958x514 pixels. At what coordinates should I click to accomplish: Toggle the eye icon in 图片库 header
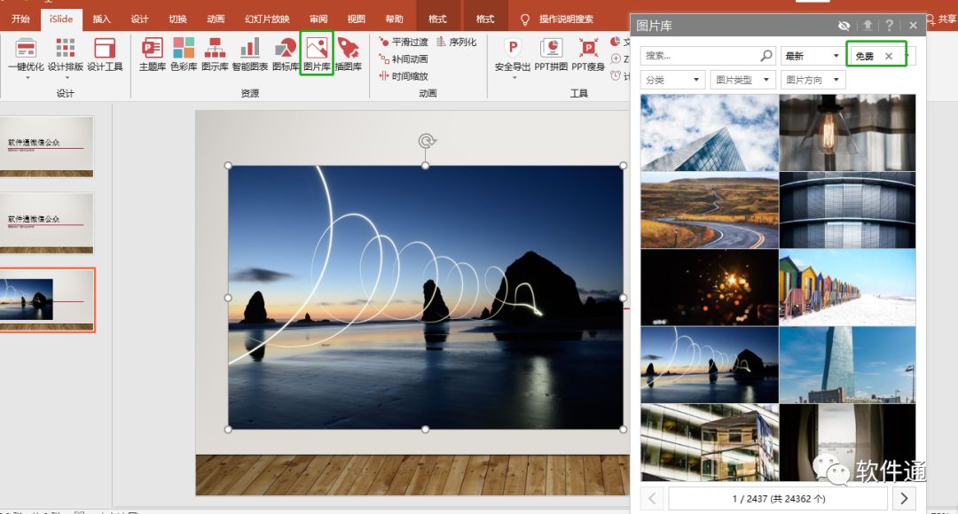[x=844, y=26]
